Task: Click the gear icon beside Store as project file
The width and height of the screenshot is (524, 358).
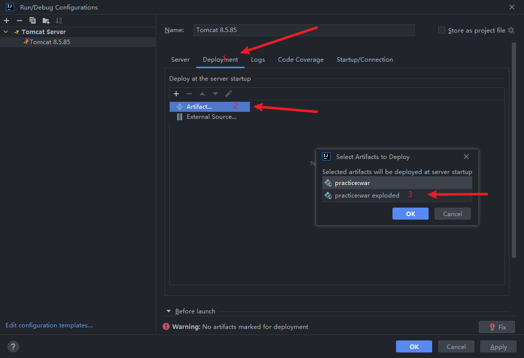Action: (x=511, y=31)
